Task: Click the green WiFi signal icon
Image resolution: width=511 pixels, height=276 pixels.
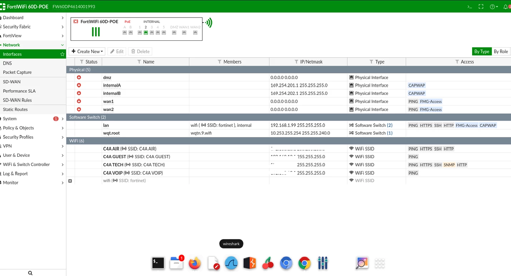Action: coord(209,23)
